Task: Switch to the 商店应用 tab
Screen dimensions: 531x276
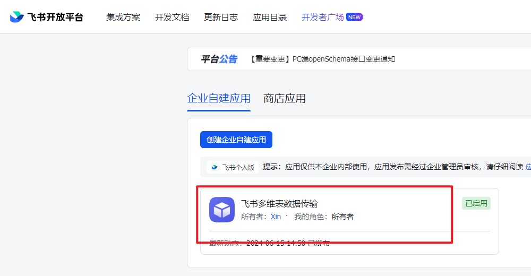Action: pyautogui.click(x=285, y=99)
